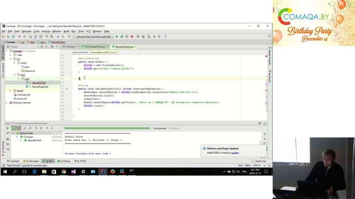
Task: Toggle show passed tests button
Action: (13, 128)
